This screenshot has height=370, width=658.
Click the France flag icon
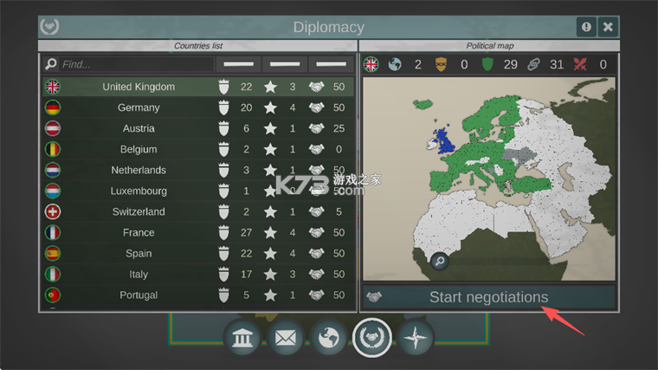53,233
